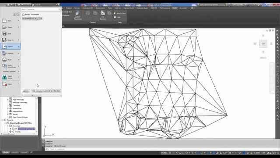Expand the Open submenu arrow
280x158 pixels.
(x=19, y=27)
